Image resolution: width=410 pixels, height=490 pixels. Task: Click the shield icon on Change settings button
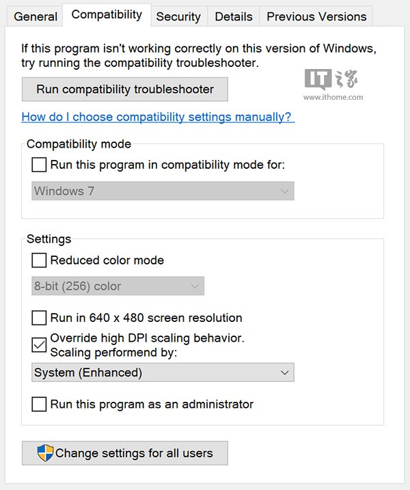tap(45, 452)
